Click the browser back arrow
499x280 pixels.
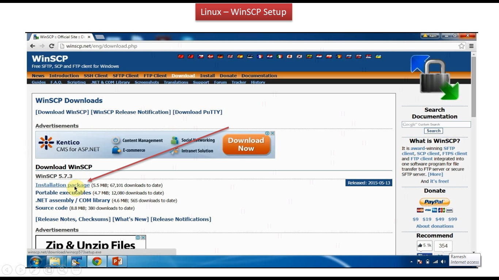(33, 46)
